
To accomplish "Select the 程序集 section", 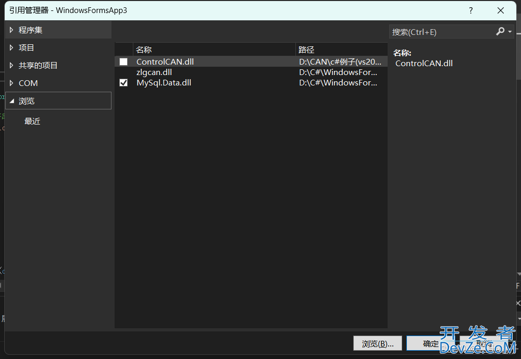I will (x=58, y=30).
